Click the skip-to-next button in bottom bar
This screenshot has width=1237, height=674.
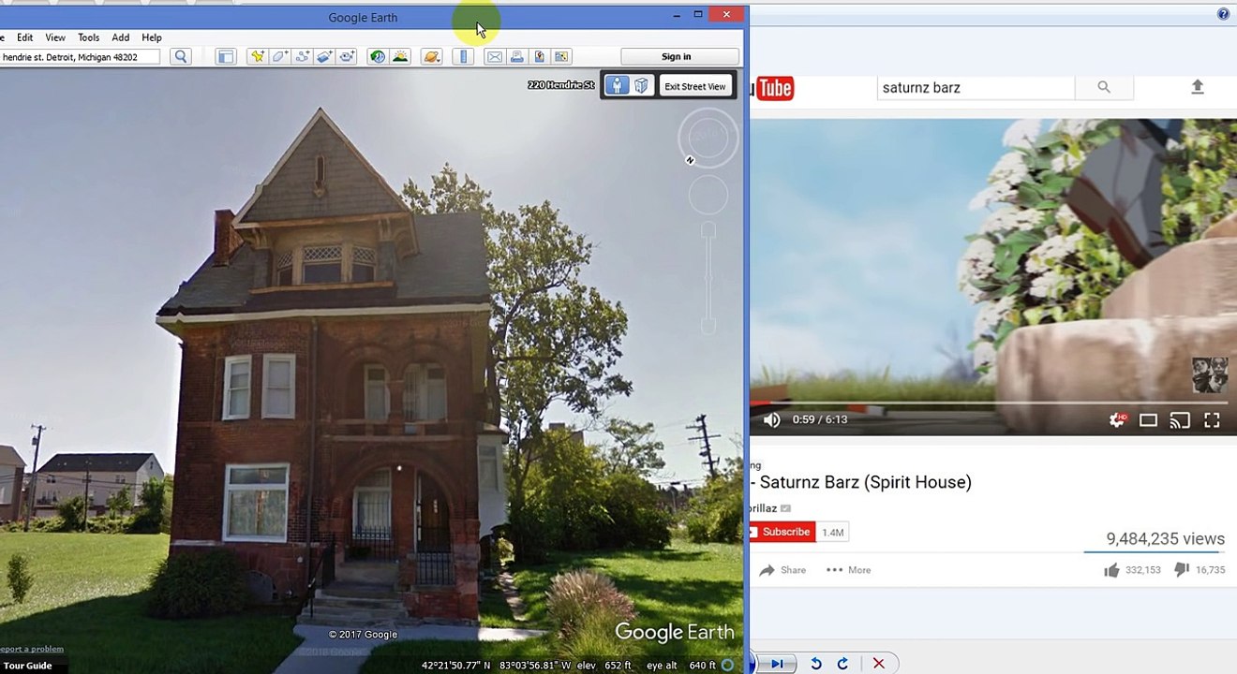click(777, 664)
